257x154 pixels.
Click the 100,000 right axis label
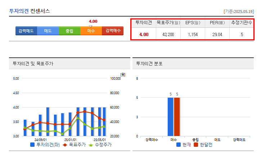tap(115, 79)
